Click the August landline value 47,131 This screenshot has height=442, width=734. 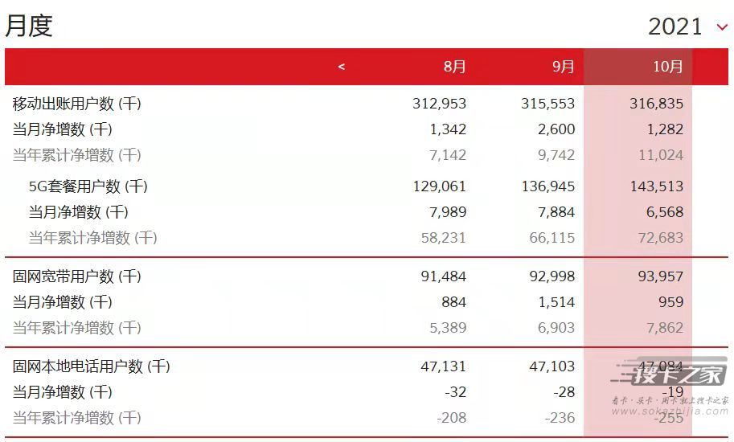coord(443,366)
